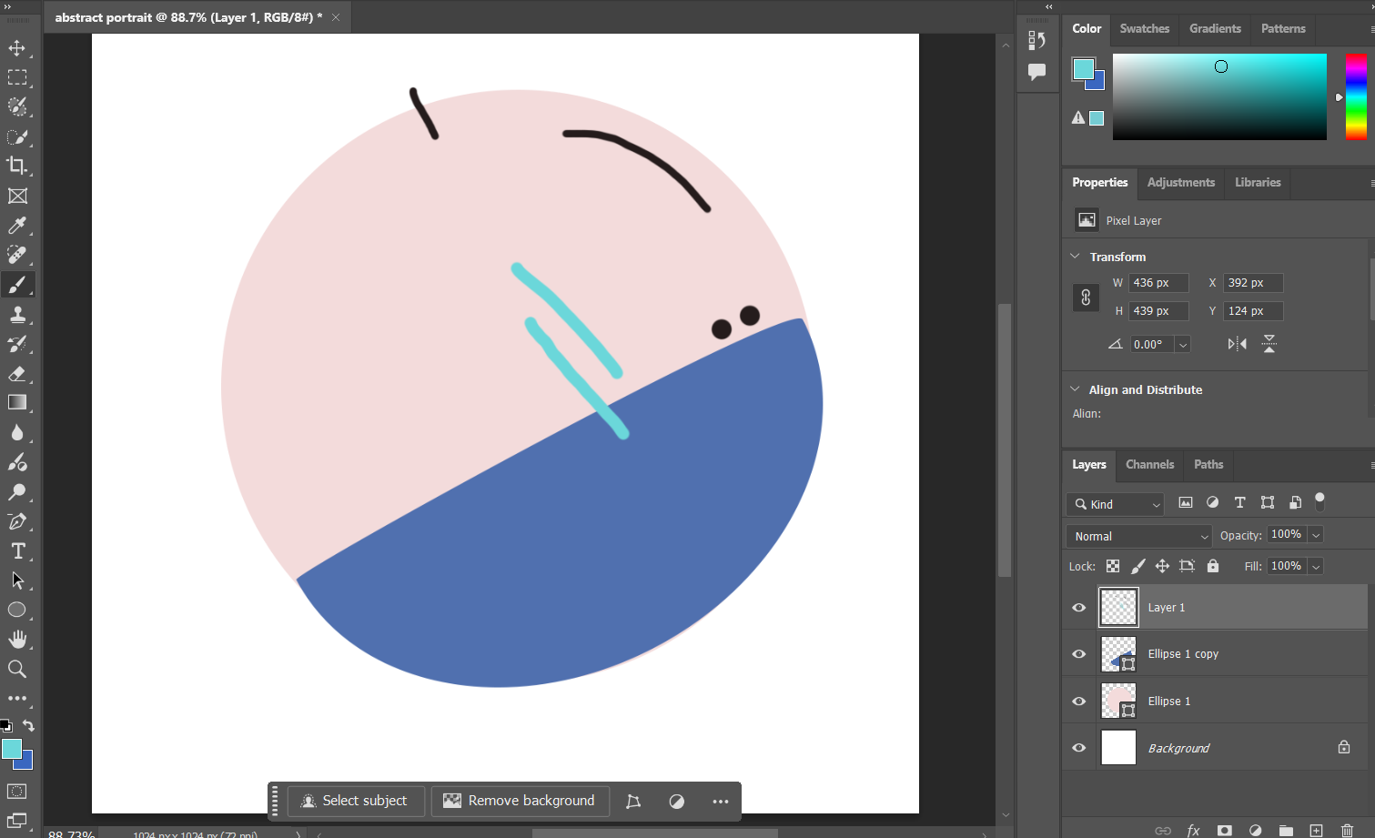This screenshot has height=838, width=1375.
Task: Click the Select subject button
Action: (x=355, y=801)
